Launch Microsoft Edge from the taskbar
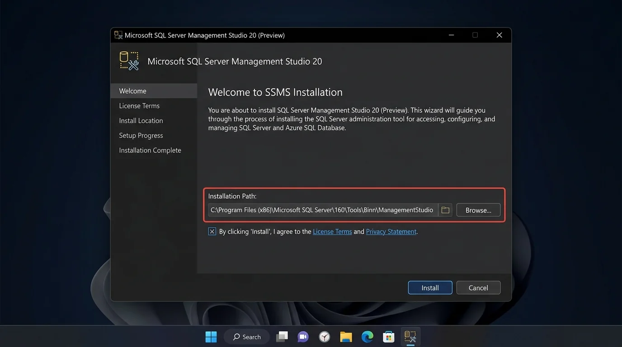The height and width of the screenshot is (347, 622). pyautogui.click(x=367, y=337)
